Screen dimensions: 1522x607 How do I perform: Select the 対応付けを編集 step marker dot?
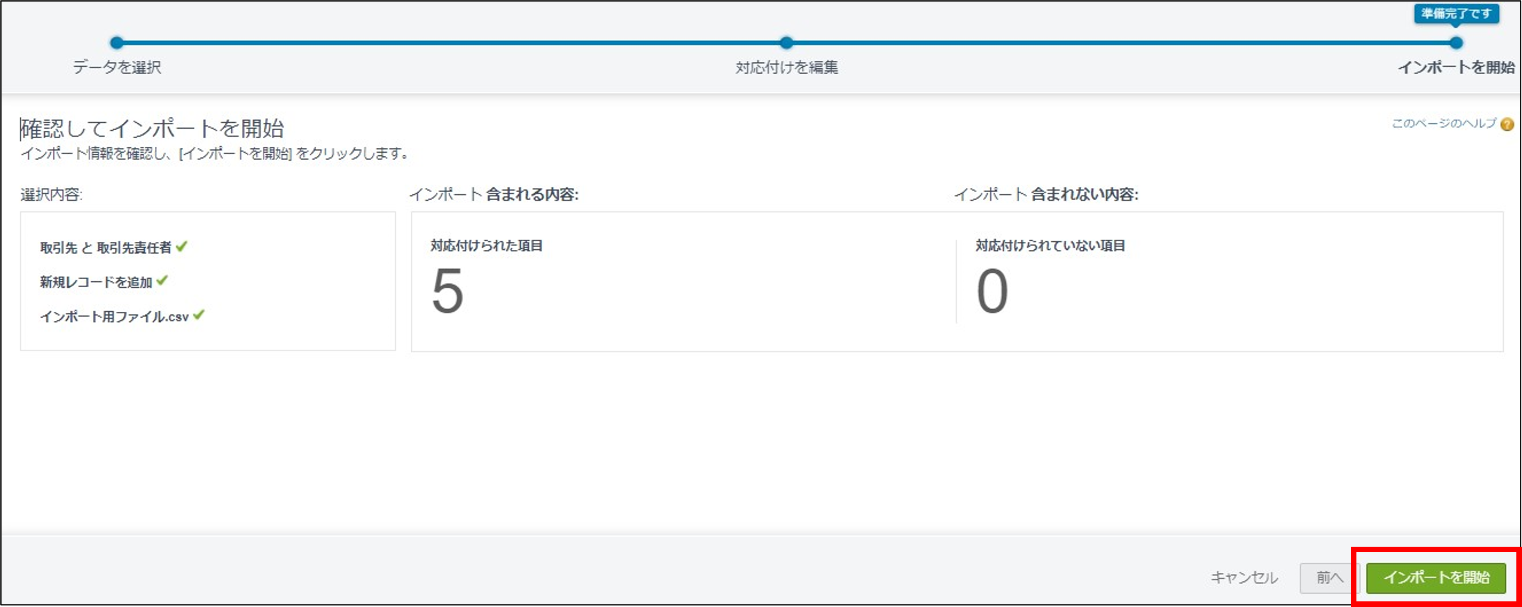coord(787,42)
